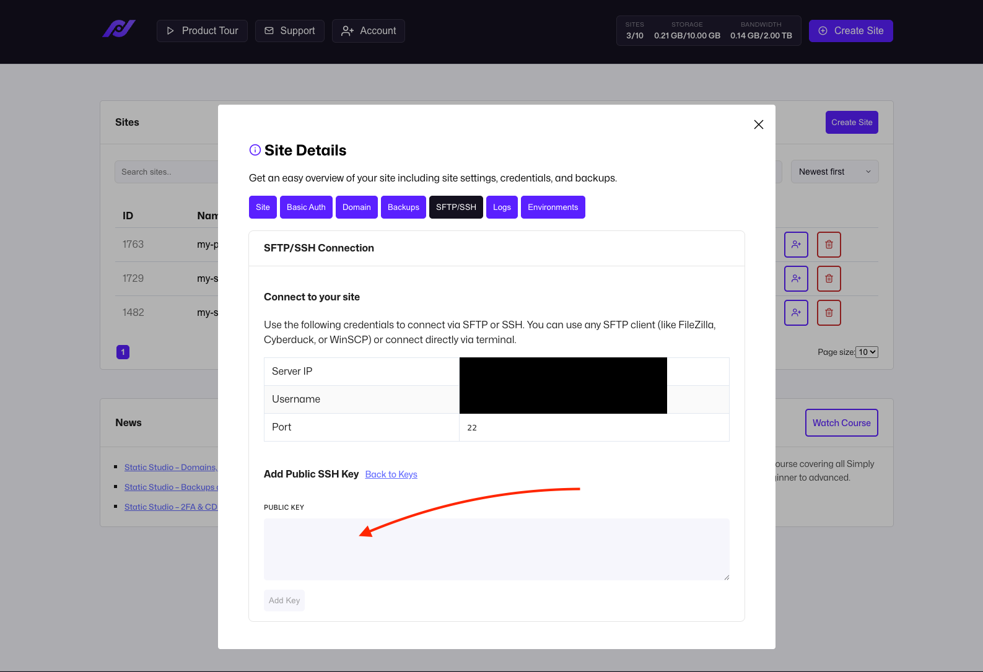Open Static Studio – Domains news link
This screenshot has height=672, width=983.
[x=171, y=468]
